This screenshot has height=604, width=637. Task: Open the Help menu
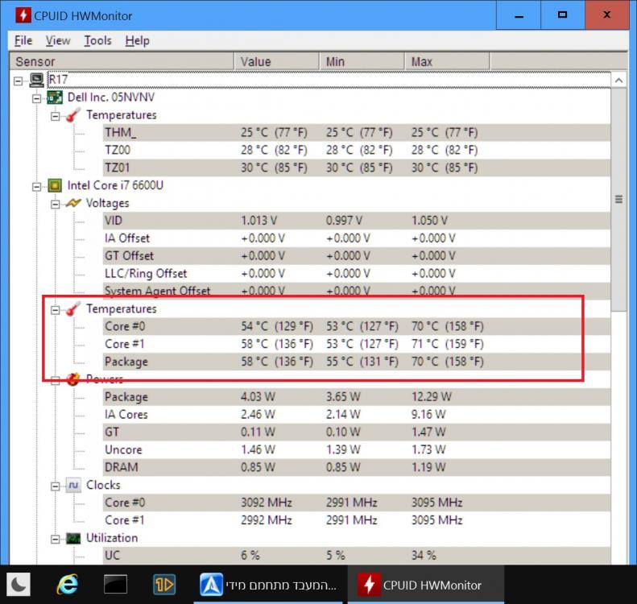(x=138, y=40)
